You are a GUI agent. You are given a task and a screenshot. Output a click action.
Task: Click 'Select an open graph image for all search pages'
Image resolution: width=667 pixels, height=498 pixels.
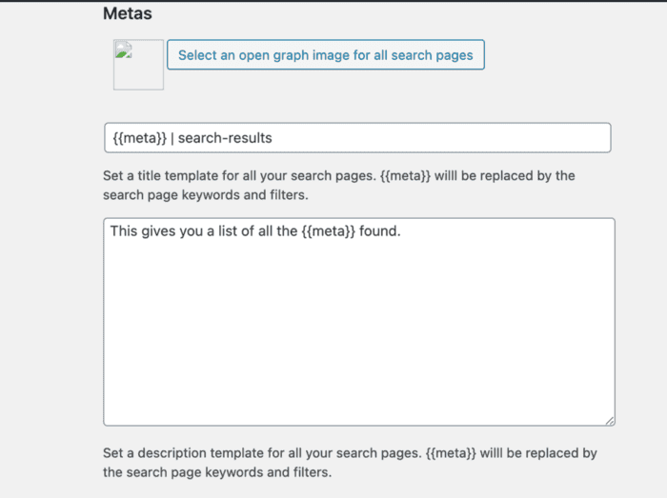tap(326, 55)
